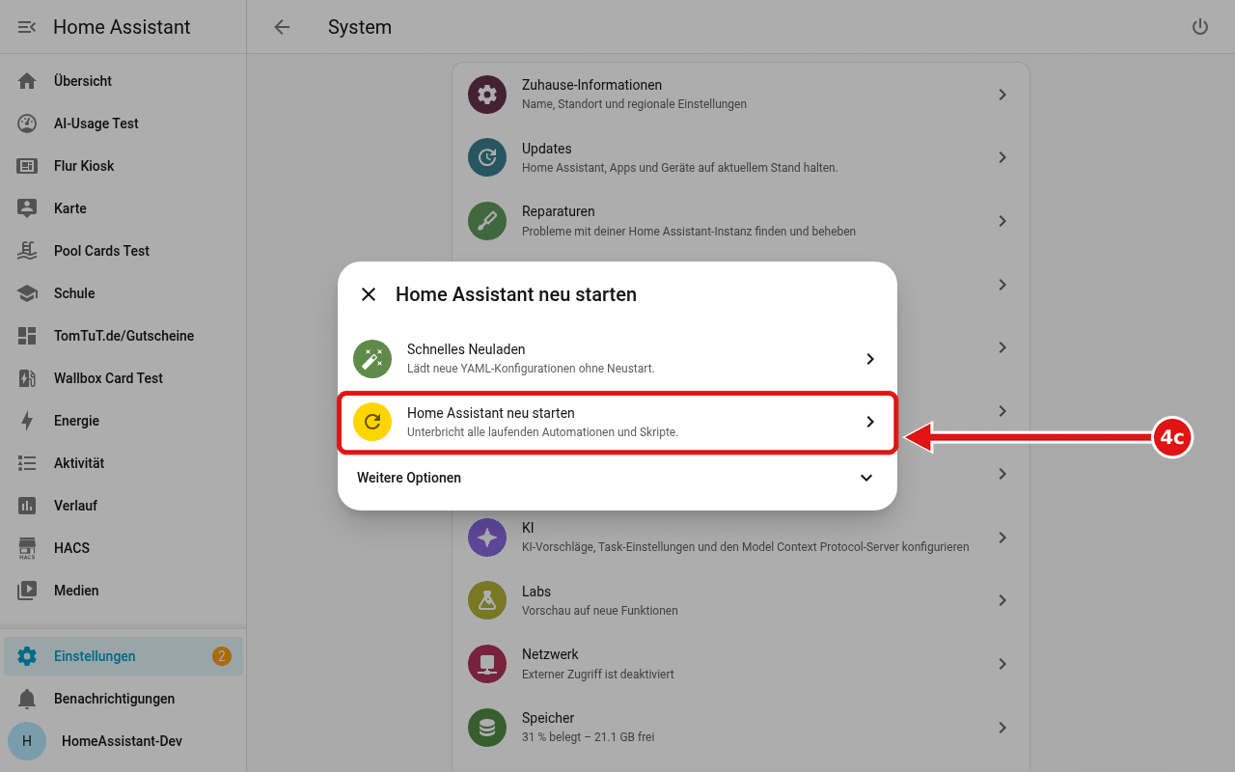Click the Netzwerk icon
The height and width of the screenshot is (772, 1235).
(x=487, y=664)
